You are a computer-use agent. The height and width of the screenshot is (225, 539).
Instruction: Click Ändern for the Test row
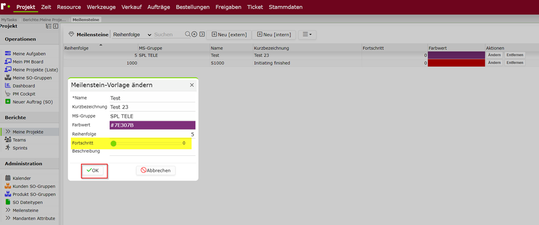(494, 55)
